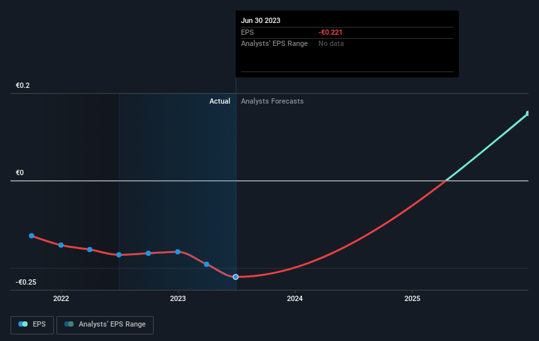Click the €0 y-axis label
The height and width of the screenshot is (341, 539).
(x=20, y=172)
